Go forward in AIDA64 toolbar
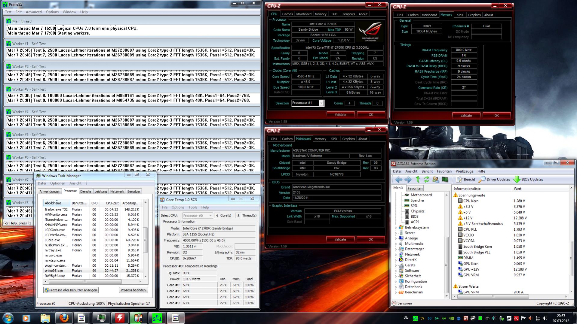This screenshot has width=577, height=324. [408, 180]
